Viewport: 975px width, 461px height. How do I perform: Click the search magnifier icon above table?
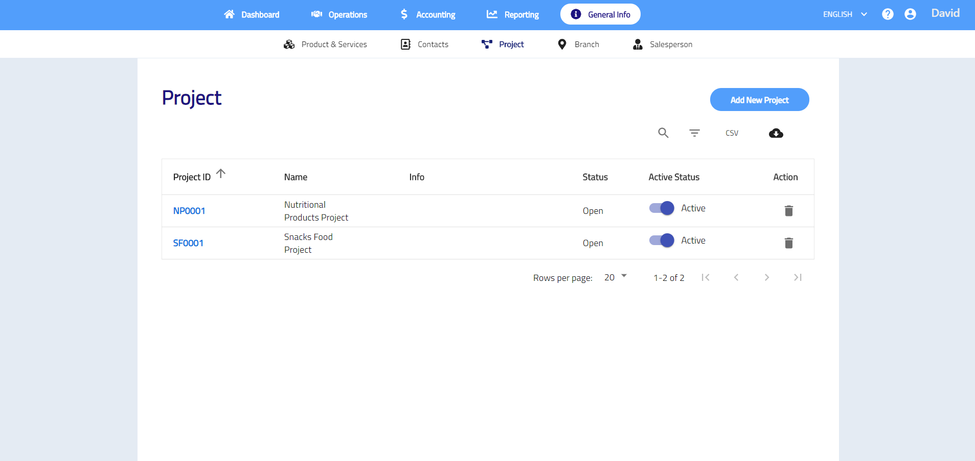[663, 133]
